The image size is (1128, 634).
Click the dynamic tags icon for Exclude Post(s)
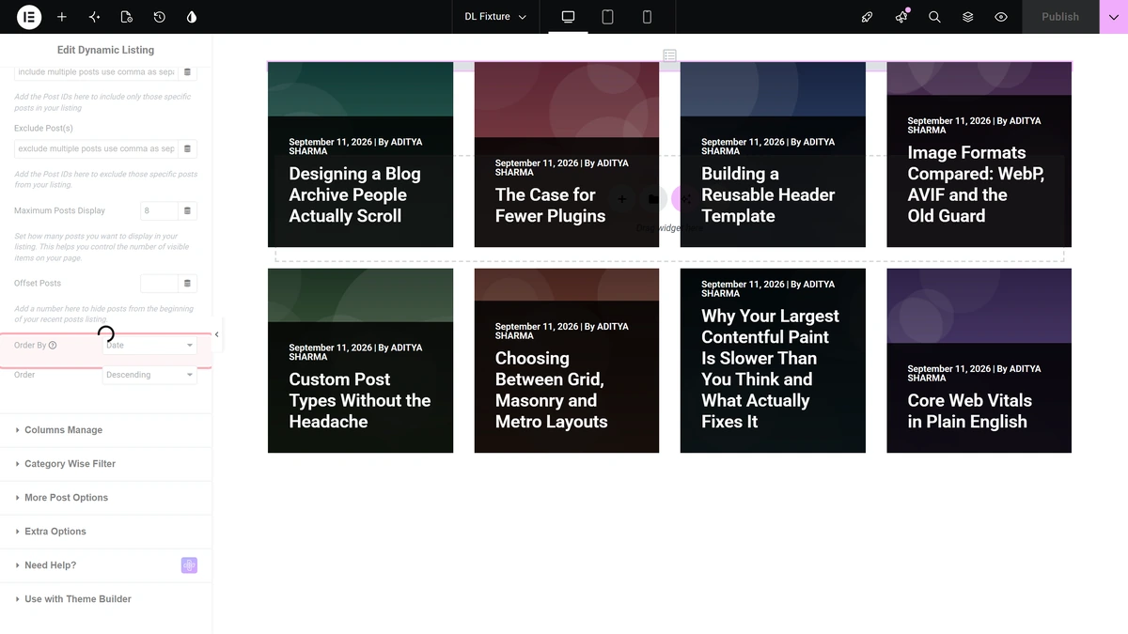click(x=187, y=148)
